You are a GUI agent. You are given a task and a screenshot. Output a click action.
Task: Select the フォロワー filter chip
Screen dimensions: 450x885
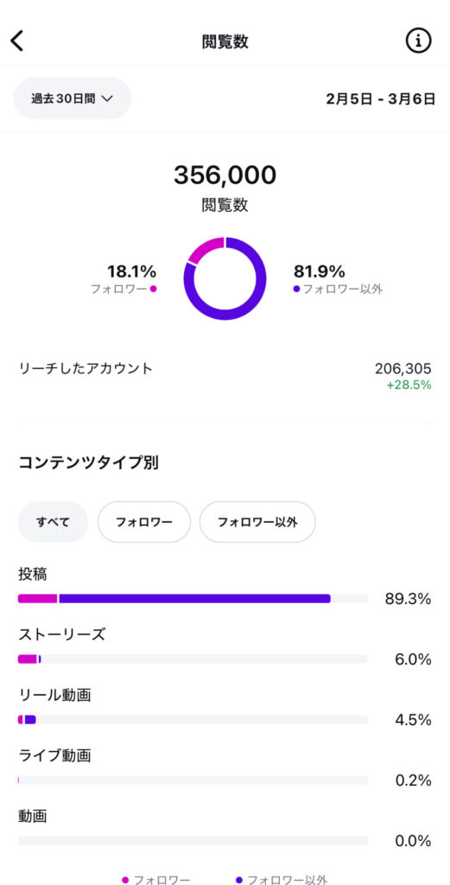coord(143,522)
